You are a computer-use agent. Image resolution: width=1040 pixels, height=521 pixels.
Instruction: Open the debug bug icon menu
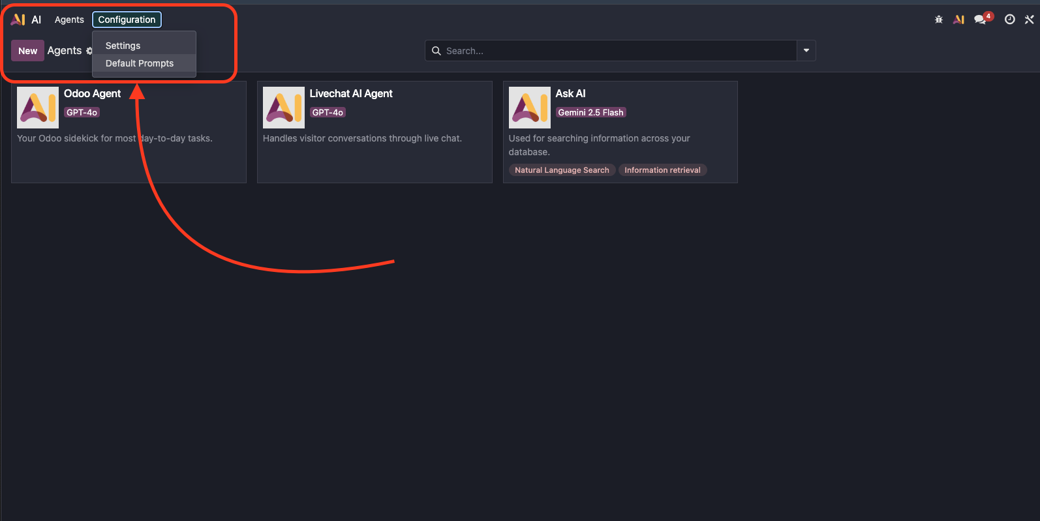coord(939,20)
